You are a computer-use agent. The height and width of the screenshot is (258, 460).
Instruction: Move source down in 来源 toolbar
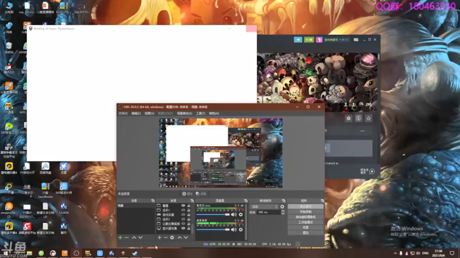click(186, 237)
